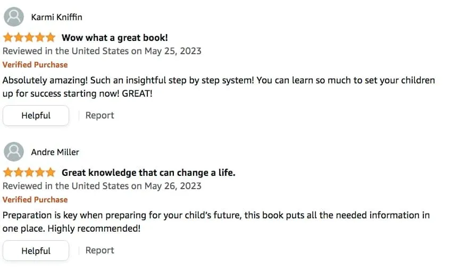Screen dimensions: 460x280
Task: Report Karmi Kniffin's review
Action: coord(99,115)
